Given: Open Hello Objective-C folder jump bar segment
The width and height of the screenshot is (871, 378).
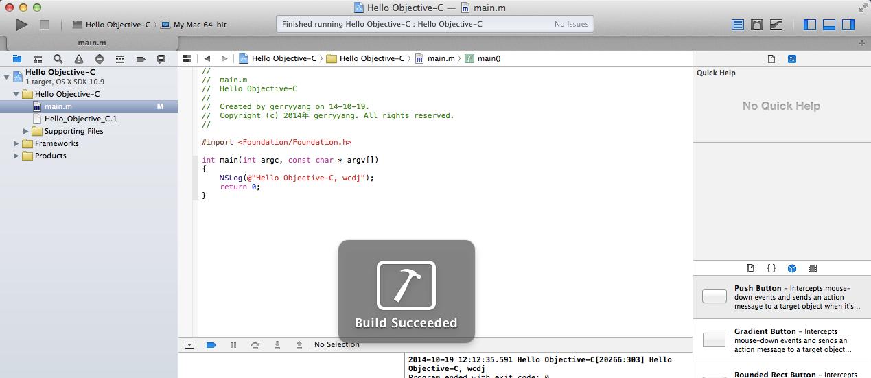Looking at the screenshot, I should [x=366, y=58].
